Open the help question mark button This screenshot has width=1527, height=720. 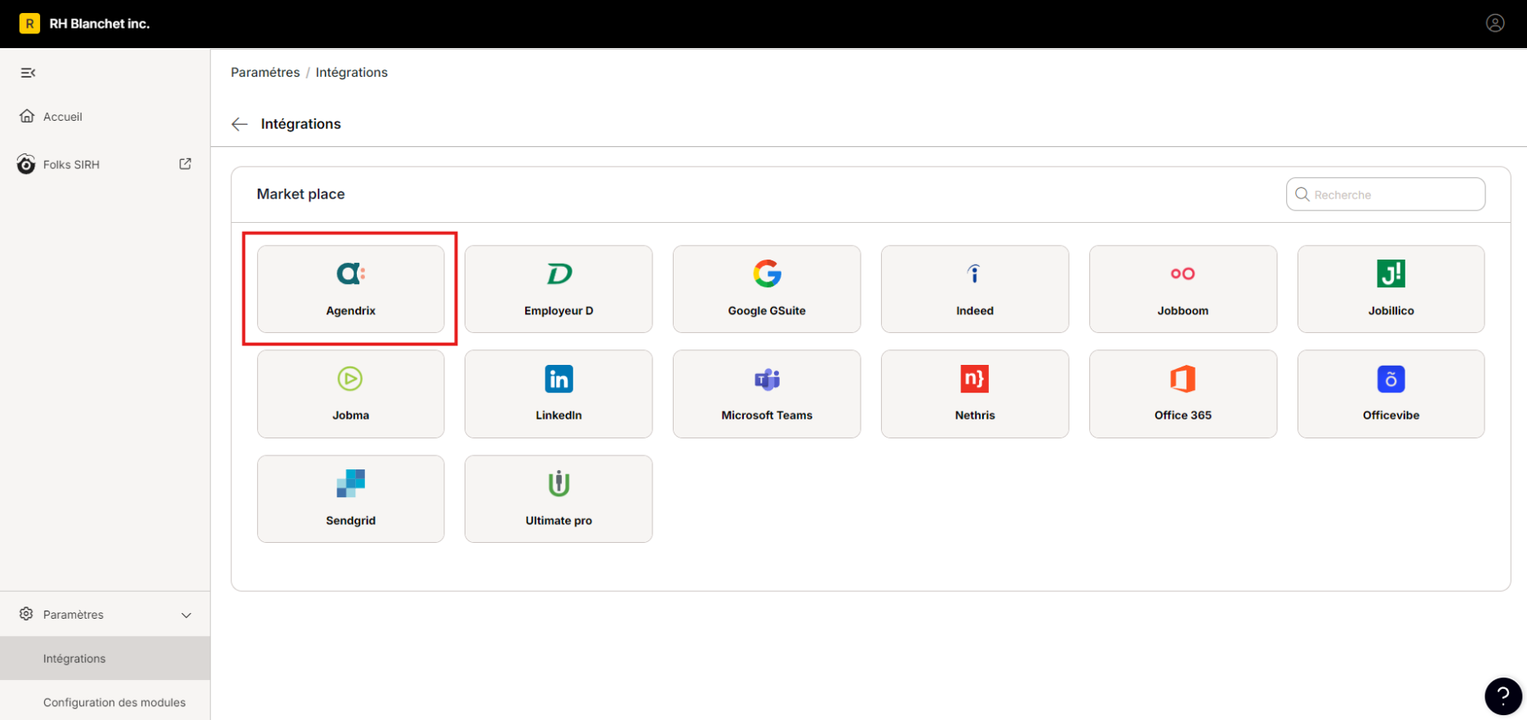(x=1503, y=696)
